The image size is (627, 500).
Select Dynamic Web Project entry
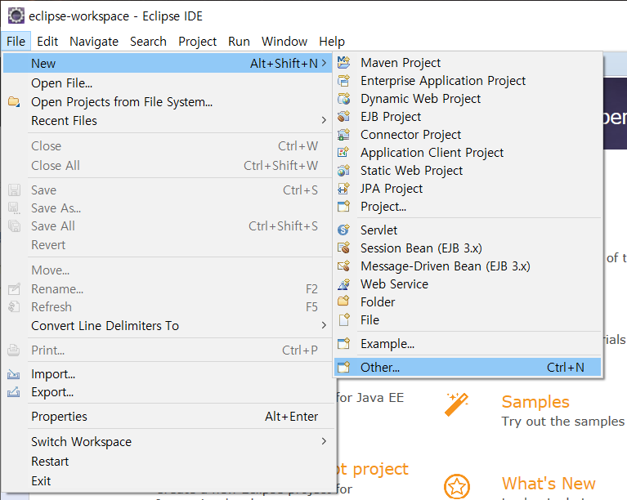[468, 99]
